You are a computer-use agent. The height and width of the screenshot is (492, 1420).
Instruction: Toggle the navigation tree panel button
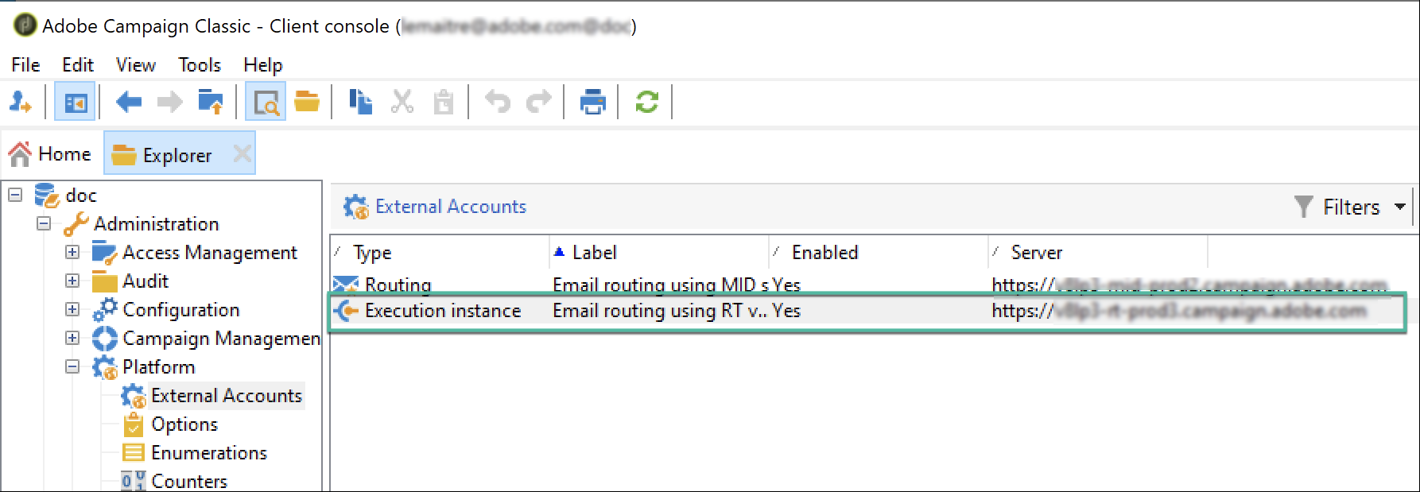click(75, 102)
